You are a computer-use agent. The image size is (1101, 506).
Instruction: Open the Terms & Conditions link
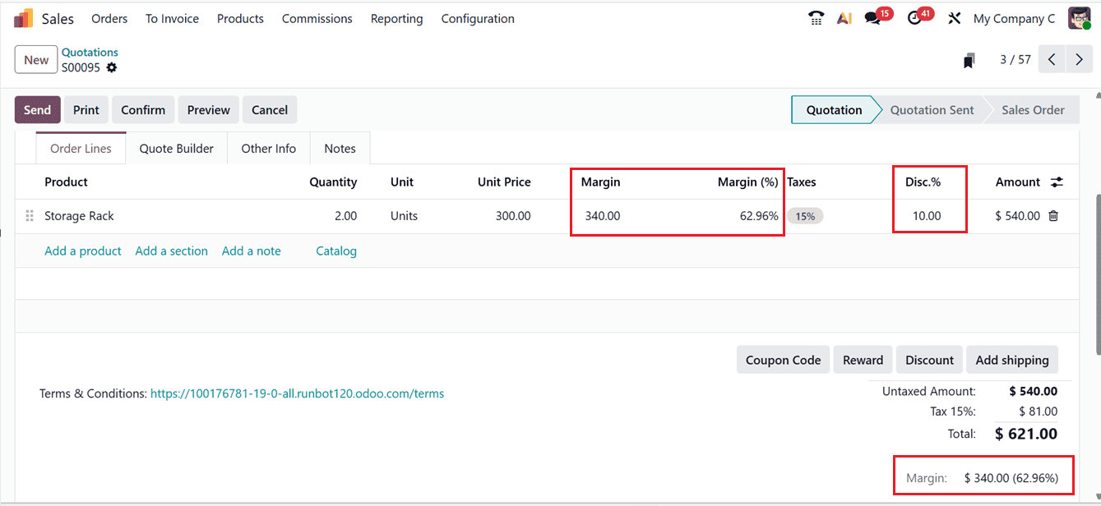pos(297,393)
